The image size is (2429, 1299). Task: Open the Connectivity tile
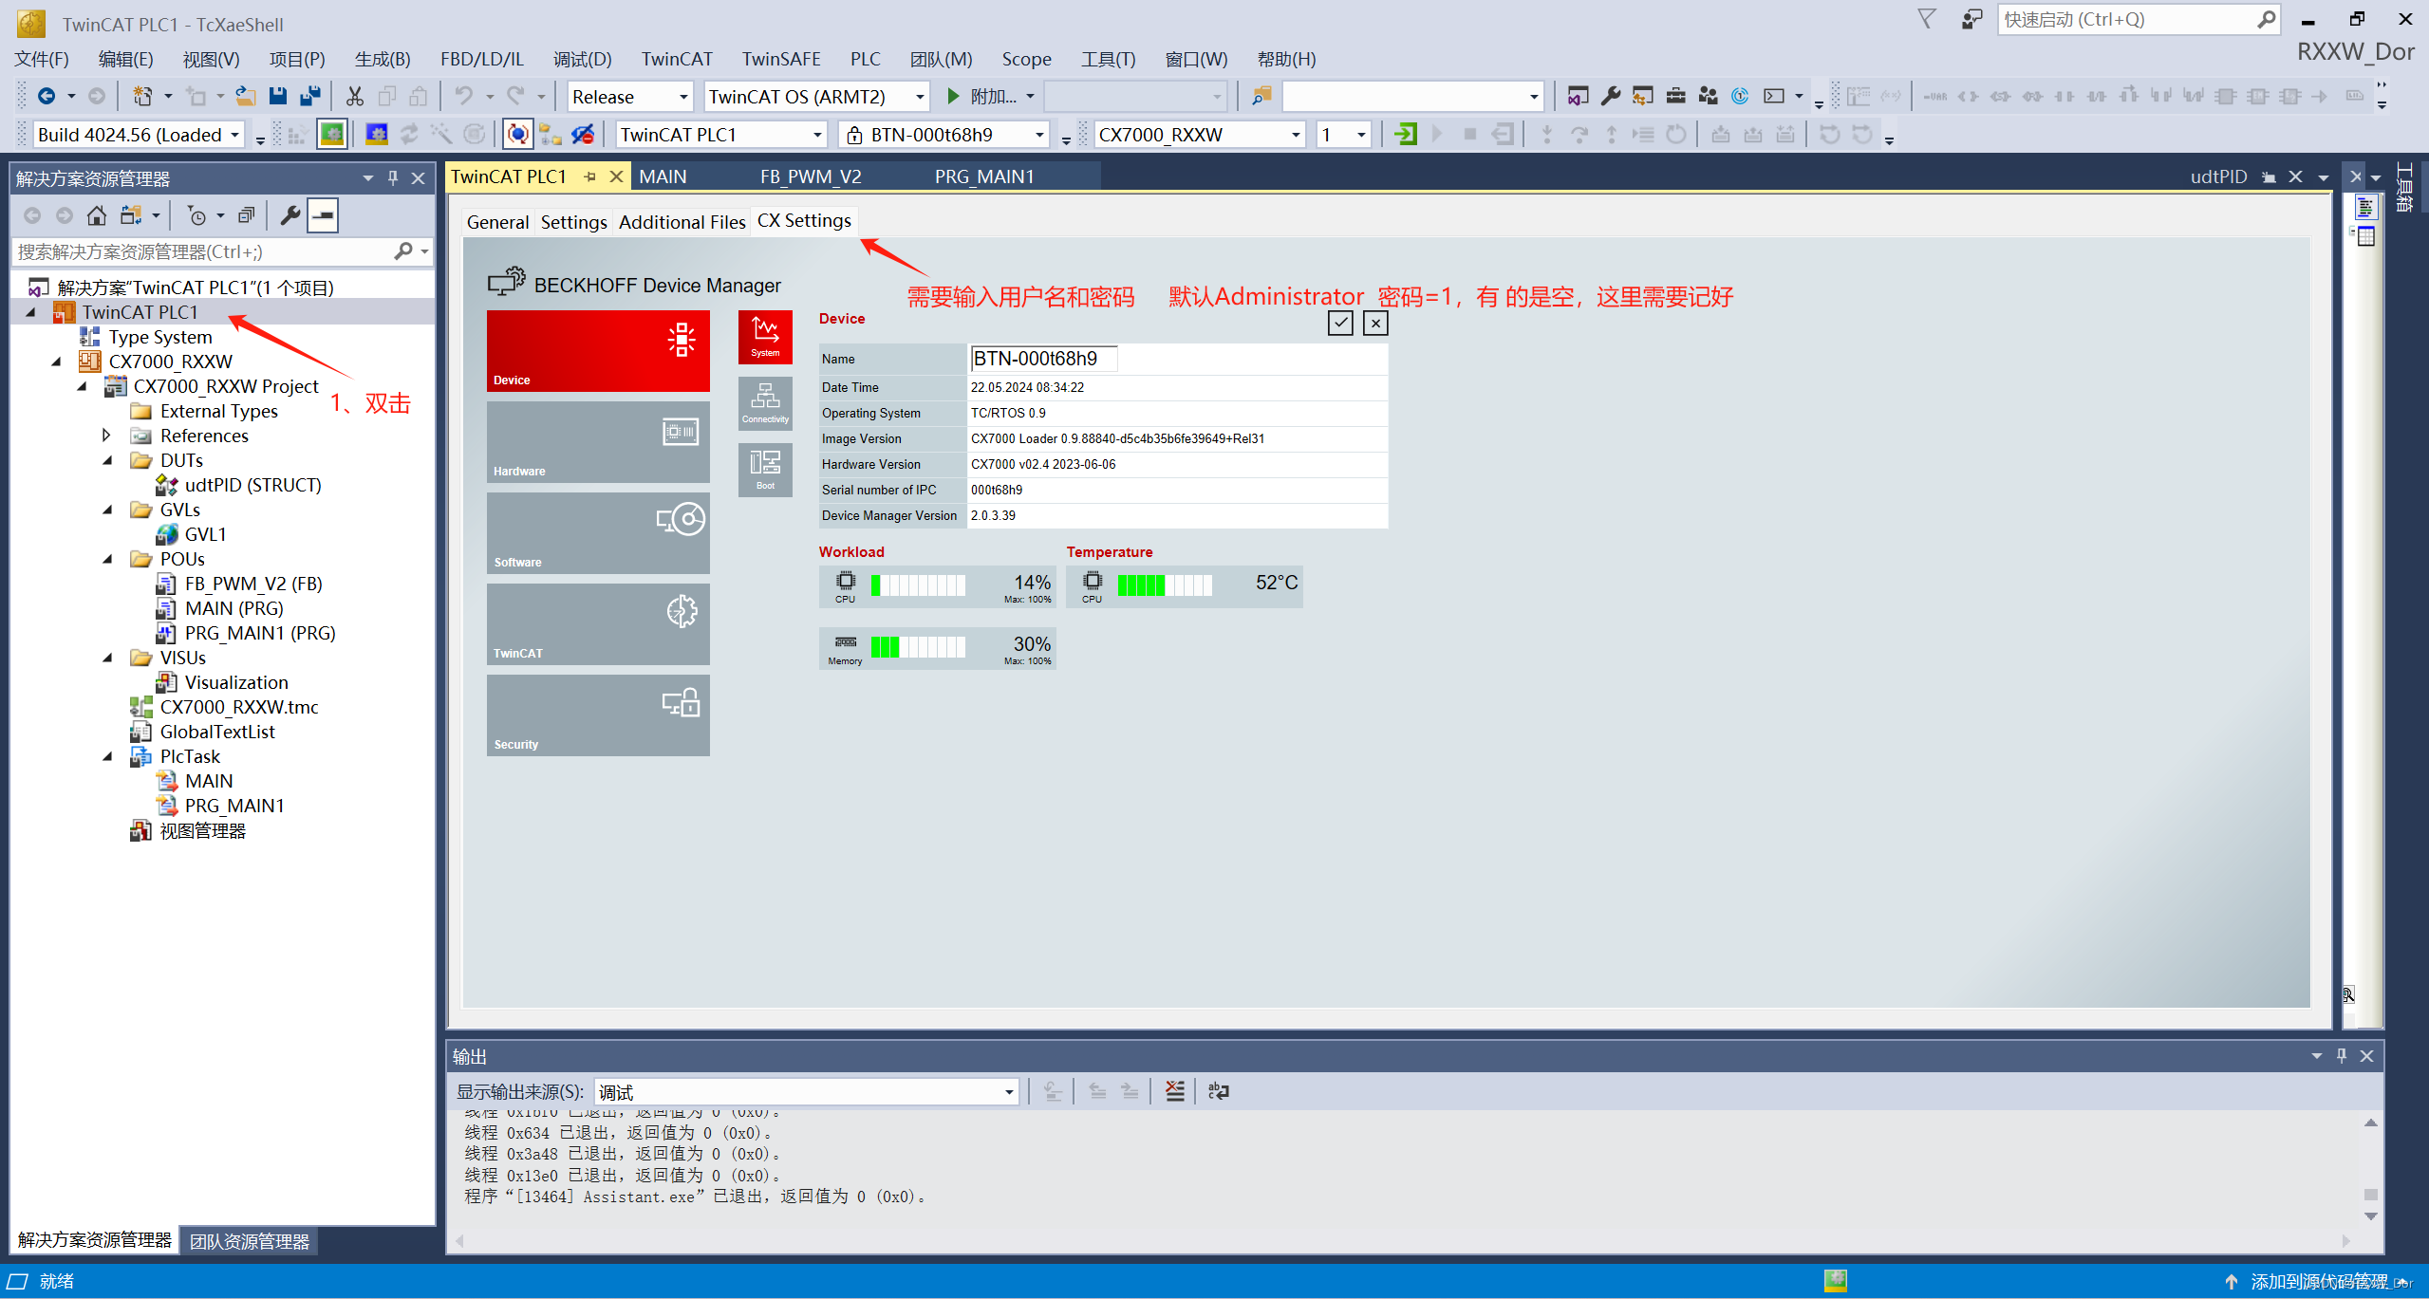click(765, 403)
